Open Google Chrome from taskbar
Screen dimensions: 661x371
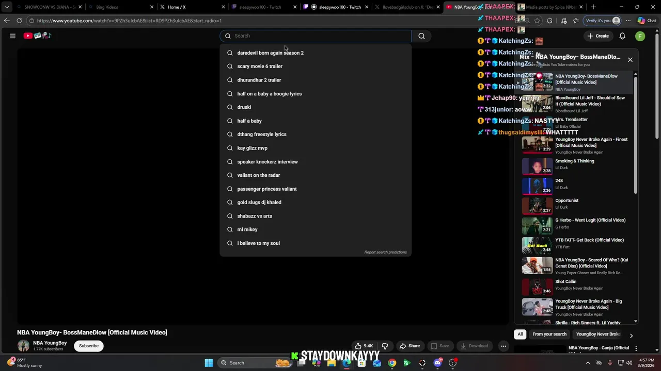point(392,363)
